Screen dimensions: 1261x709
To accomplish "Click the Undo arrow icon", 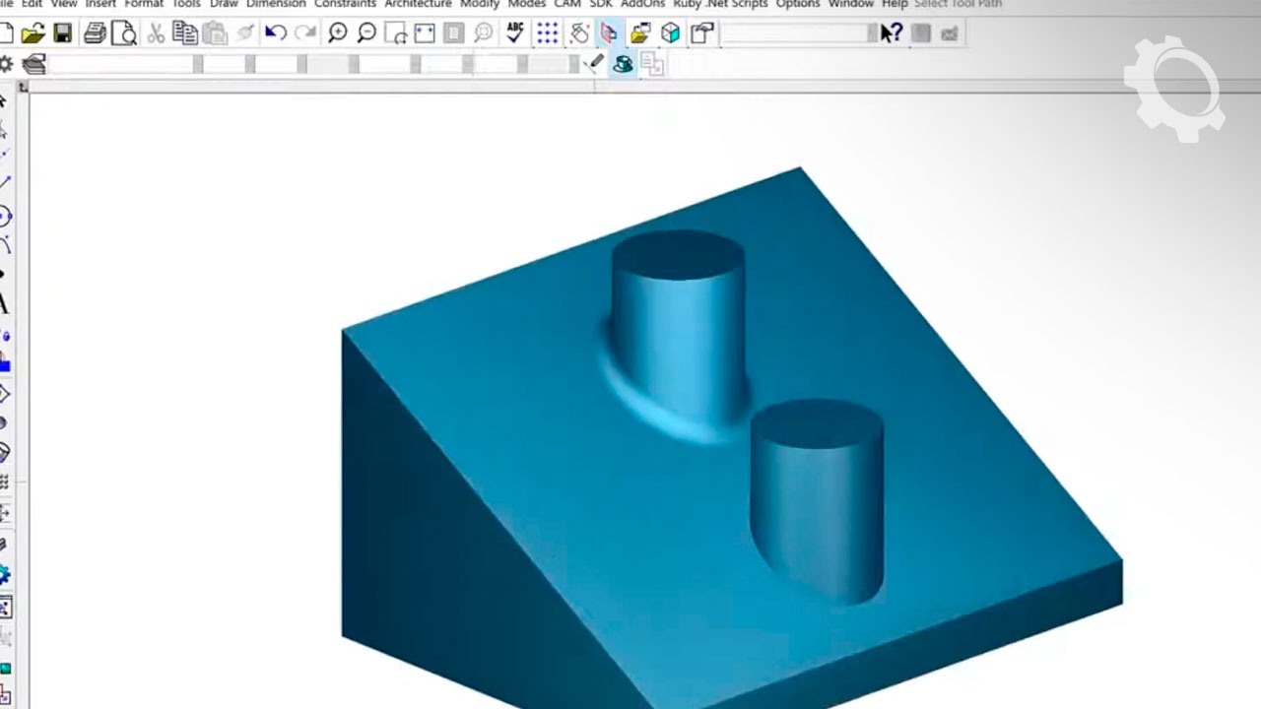I will [276, 33].
